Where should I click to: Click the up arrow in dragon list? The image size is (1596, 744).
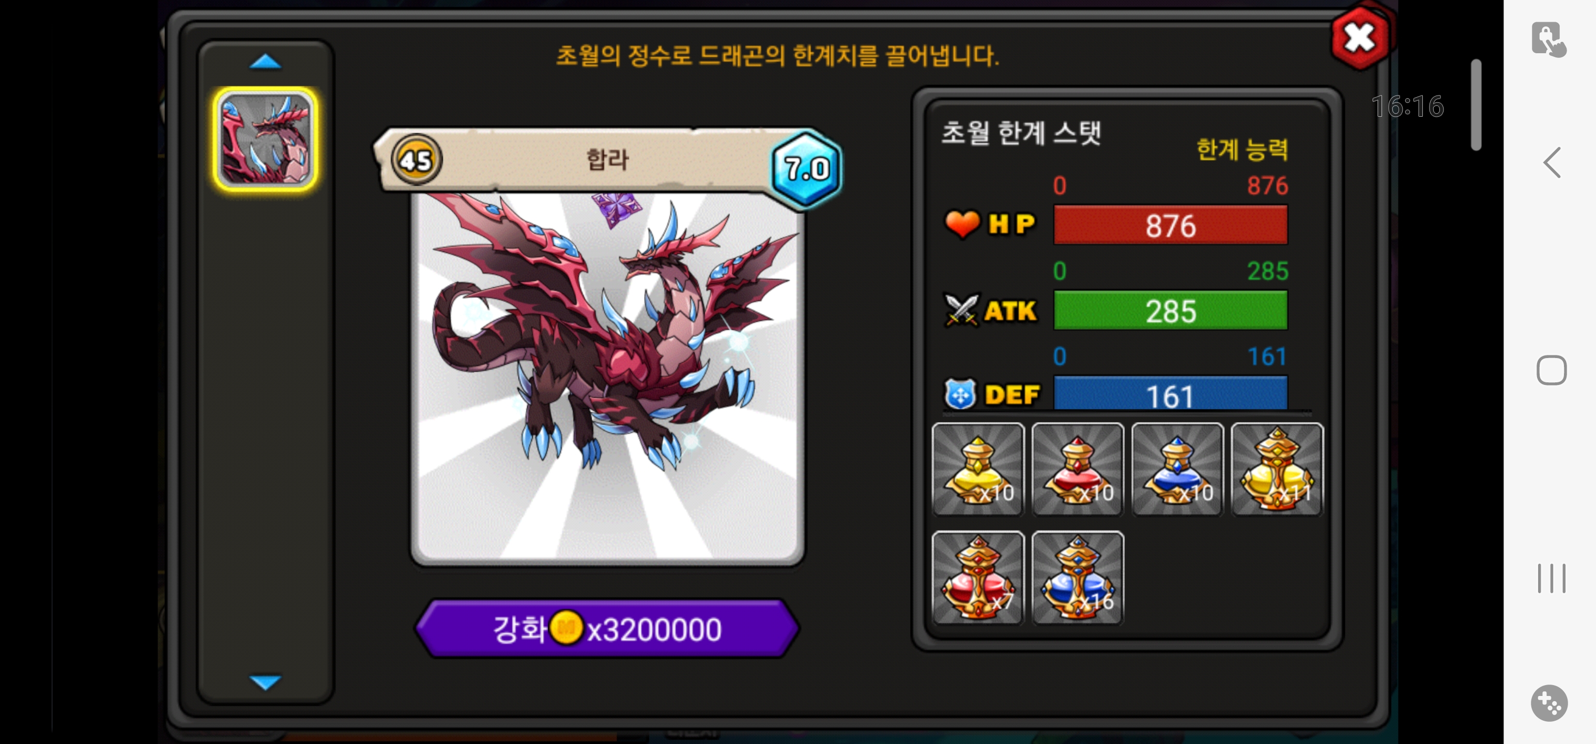265,61
